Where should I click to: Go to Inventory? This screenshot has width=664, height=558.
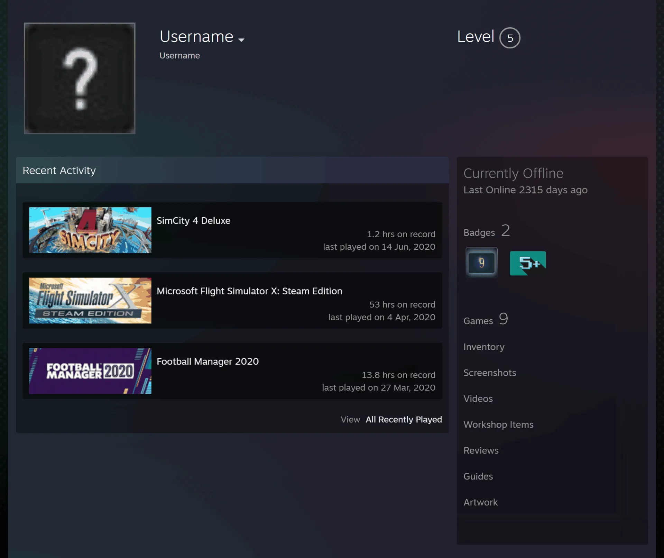coord(484,347)
